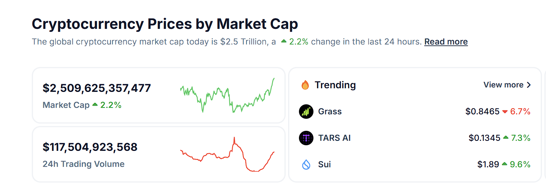Click the $117,504,923,568 trading volume value
The image size is (546, 195).
point(90,147)
